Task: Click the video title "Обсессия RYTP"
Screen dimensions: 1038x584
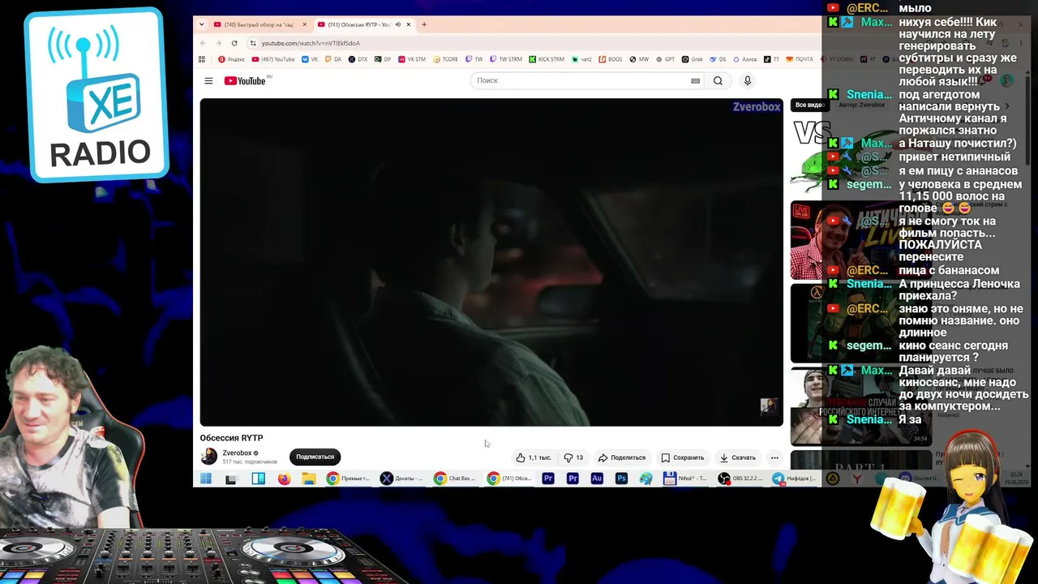Action: pyautogui.click(x=232, y=438)
